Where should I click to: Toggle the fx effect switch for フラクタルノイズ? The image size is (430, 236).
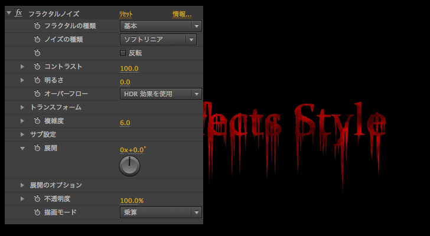[19, 13]
